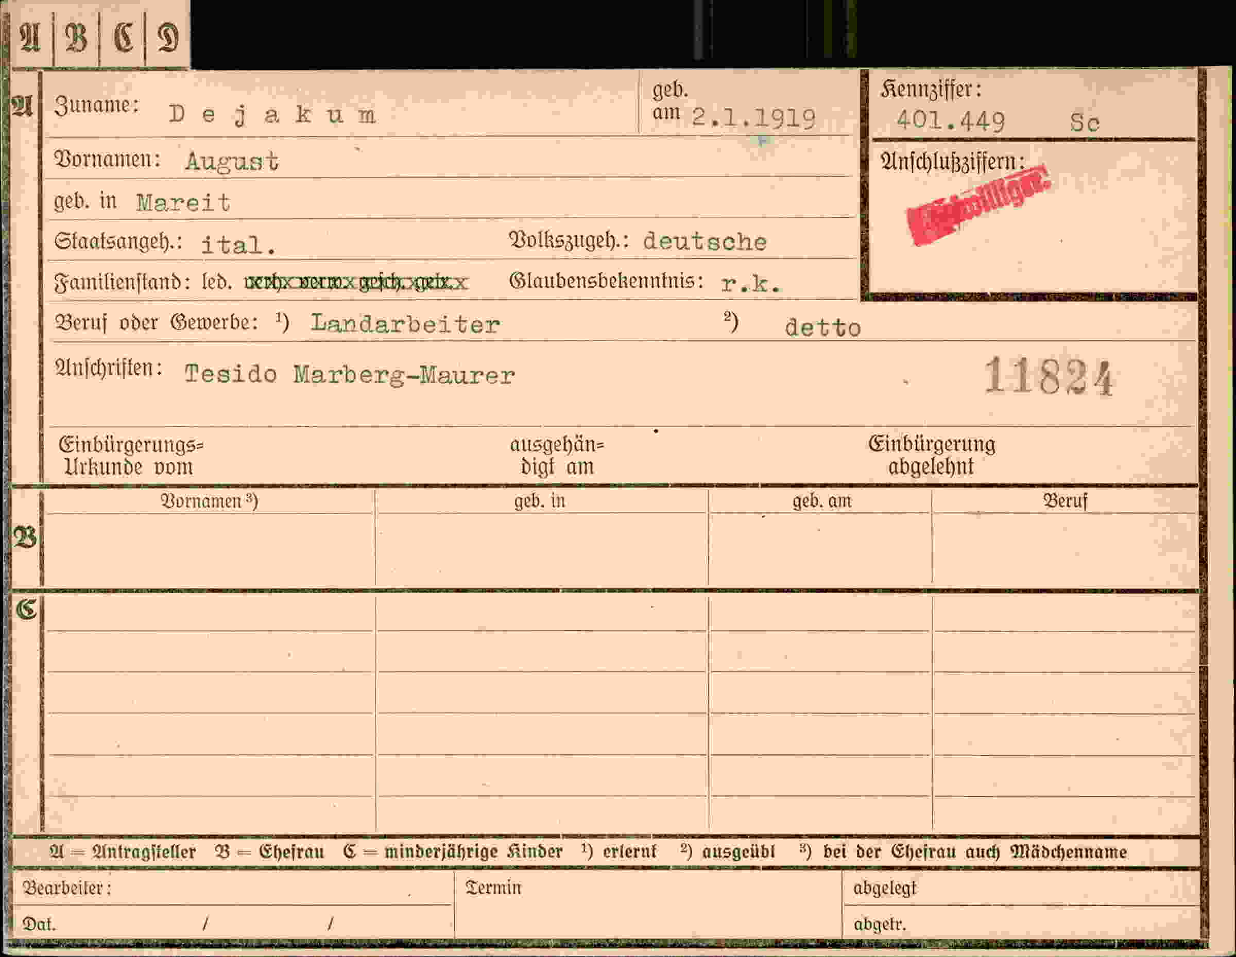Click the 'Staatsangeh.:' label
Screen dimensions: 1236x957
coord(118,242)
